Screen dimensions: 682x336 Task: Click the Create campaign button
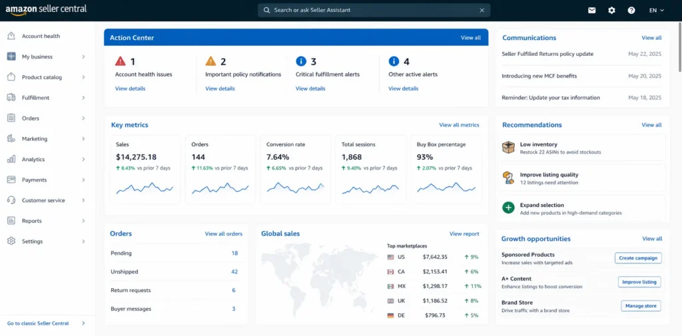(638, 257)
